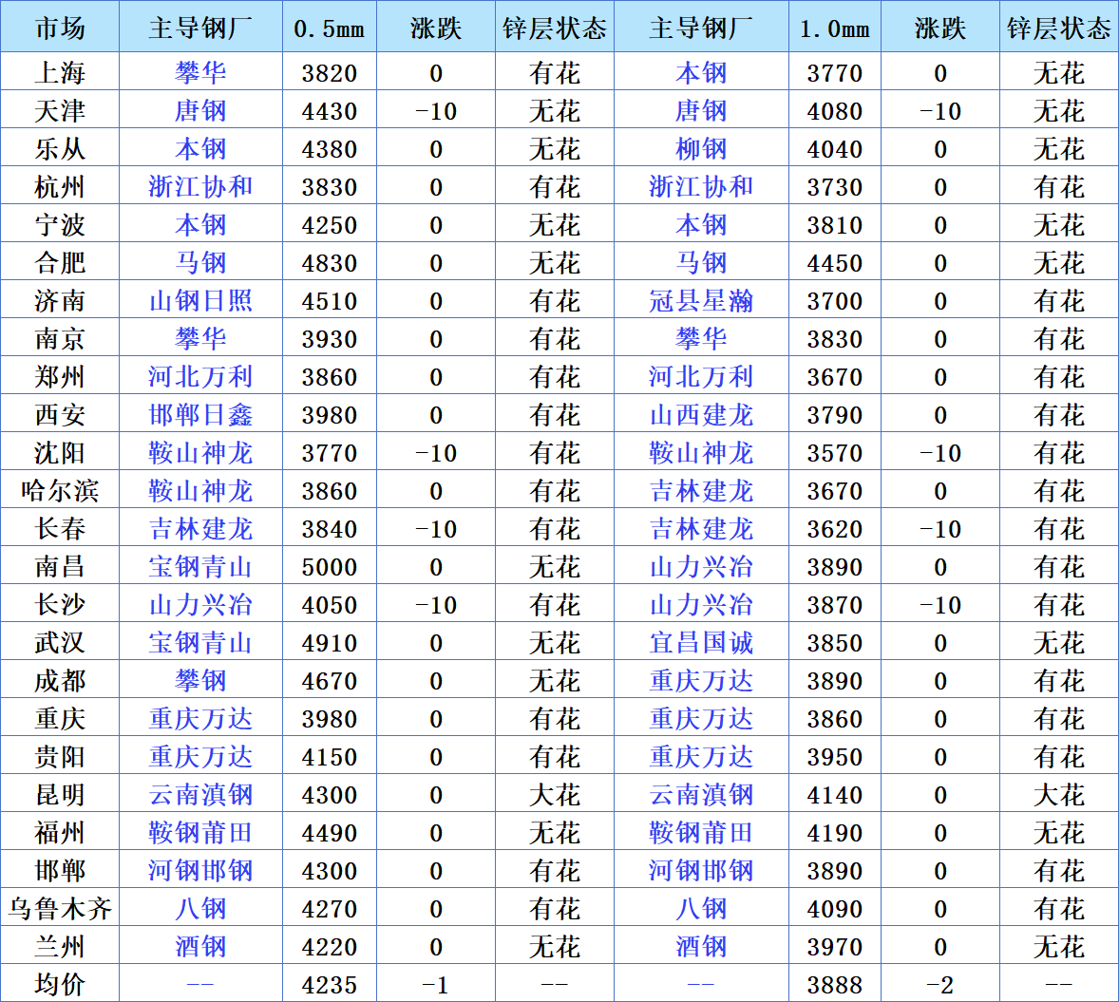The height and width of the screenshot is (1002, 1119).
Task: Select the 乐从 market cell
Action: [60, 148]
